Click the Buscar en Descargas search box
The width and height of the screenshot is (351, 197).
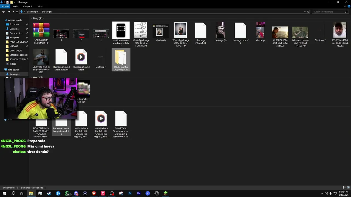330,12
